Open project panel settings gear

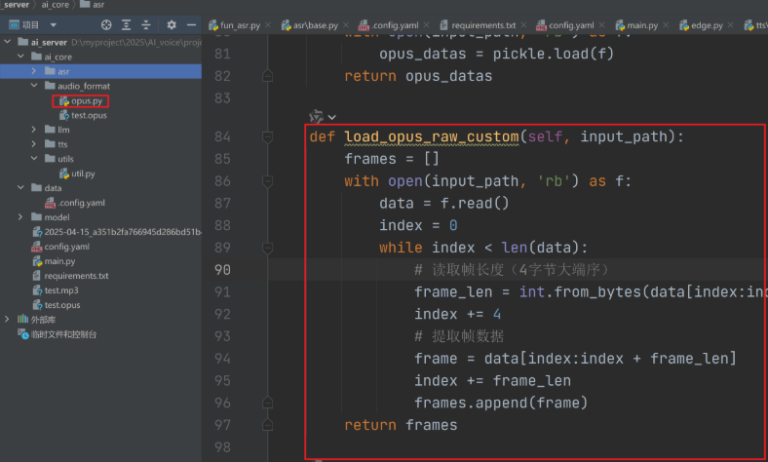tap(172, 25)
